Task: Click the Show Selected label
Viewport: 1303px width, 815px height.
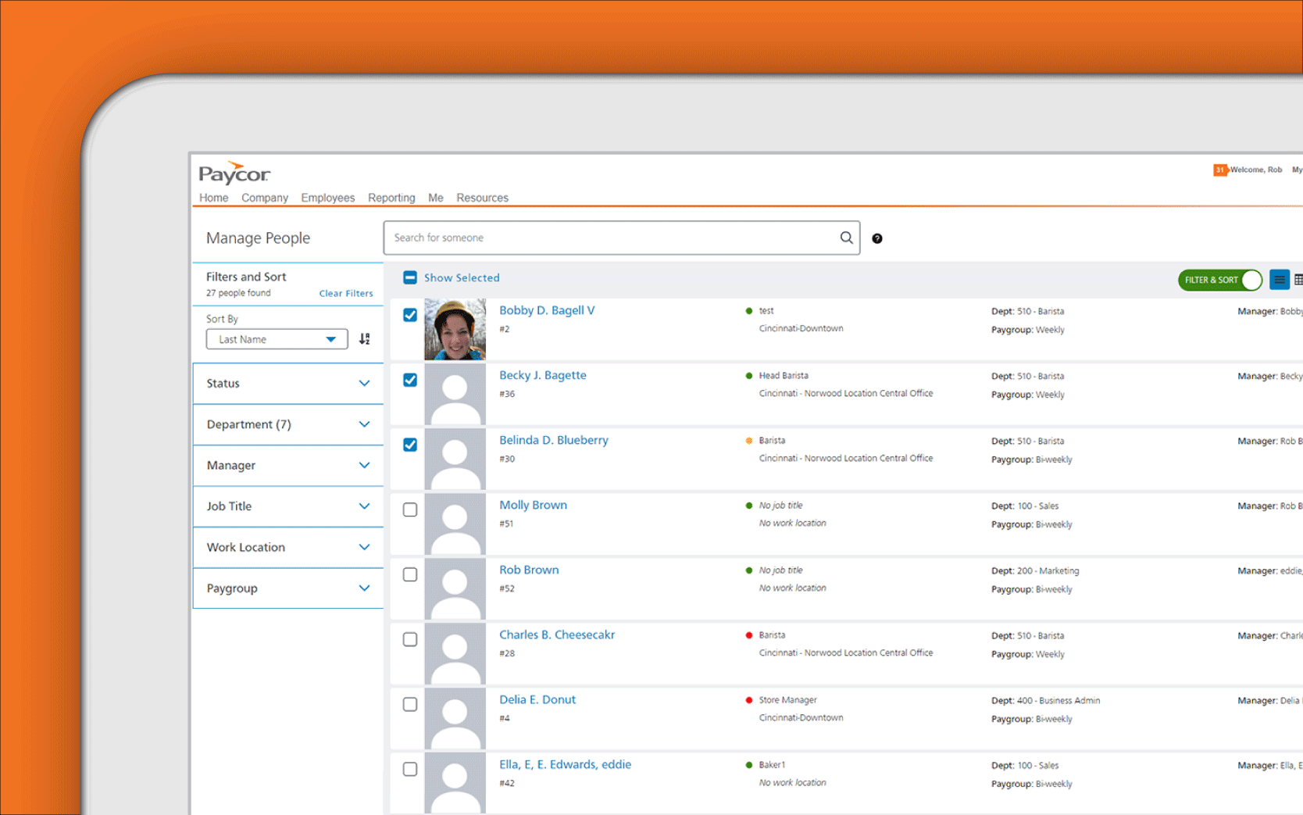Action: click(x=462, y=277)
